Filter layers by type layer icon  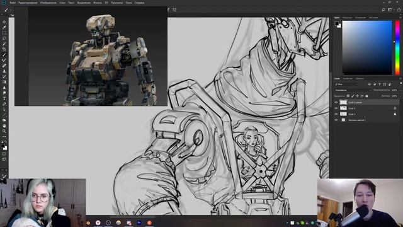(380, 84)
